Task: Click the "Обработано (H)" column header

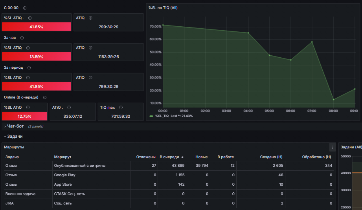Action: 316,157
